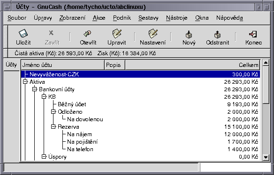Screen dimensions: 274x175
Task: Click the 12 000,00 Kč balance
Action: pos(241,134)
